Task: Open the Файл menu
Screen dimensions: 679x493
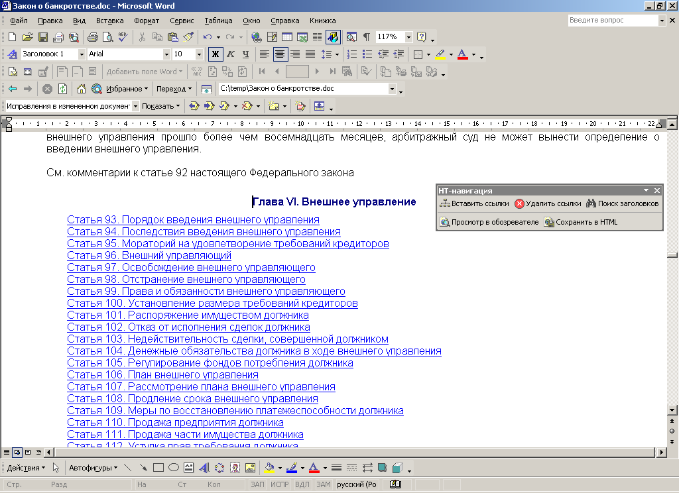Action: point(19,21)
